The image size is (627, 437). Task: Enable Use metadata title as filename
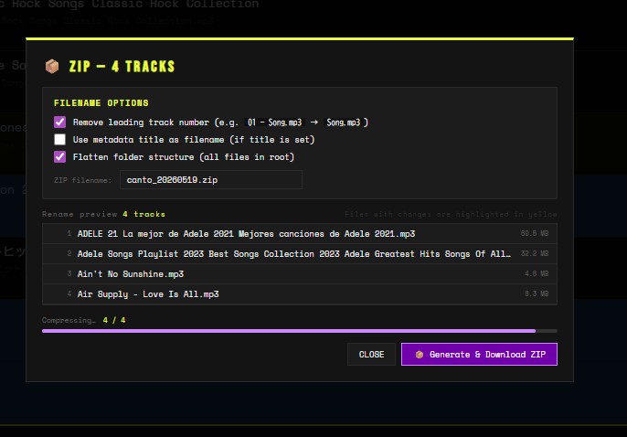[x=59, y=139]
